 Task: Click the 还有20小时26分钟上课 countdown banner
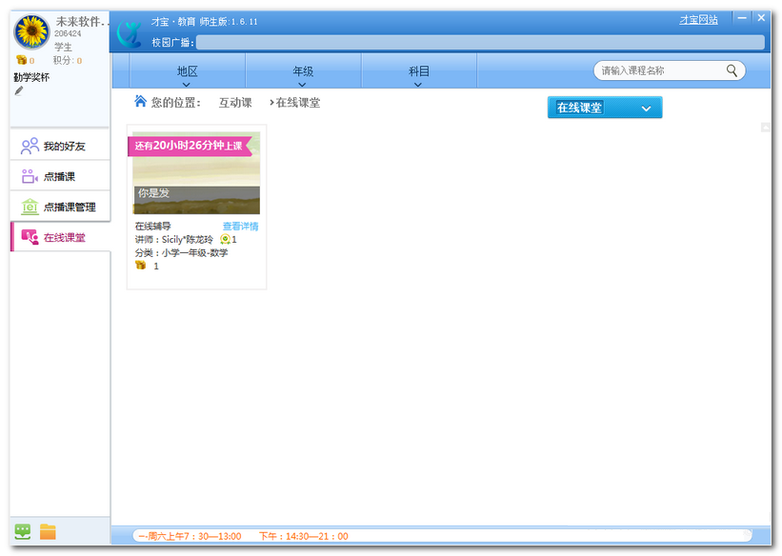[x=189, y=146]
